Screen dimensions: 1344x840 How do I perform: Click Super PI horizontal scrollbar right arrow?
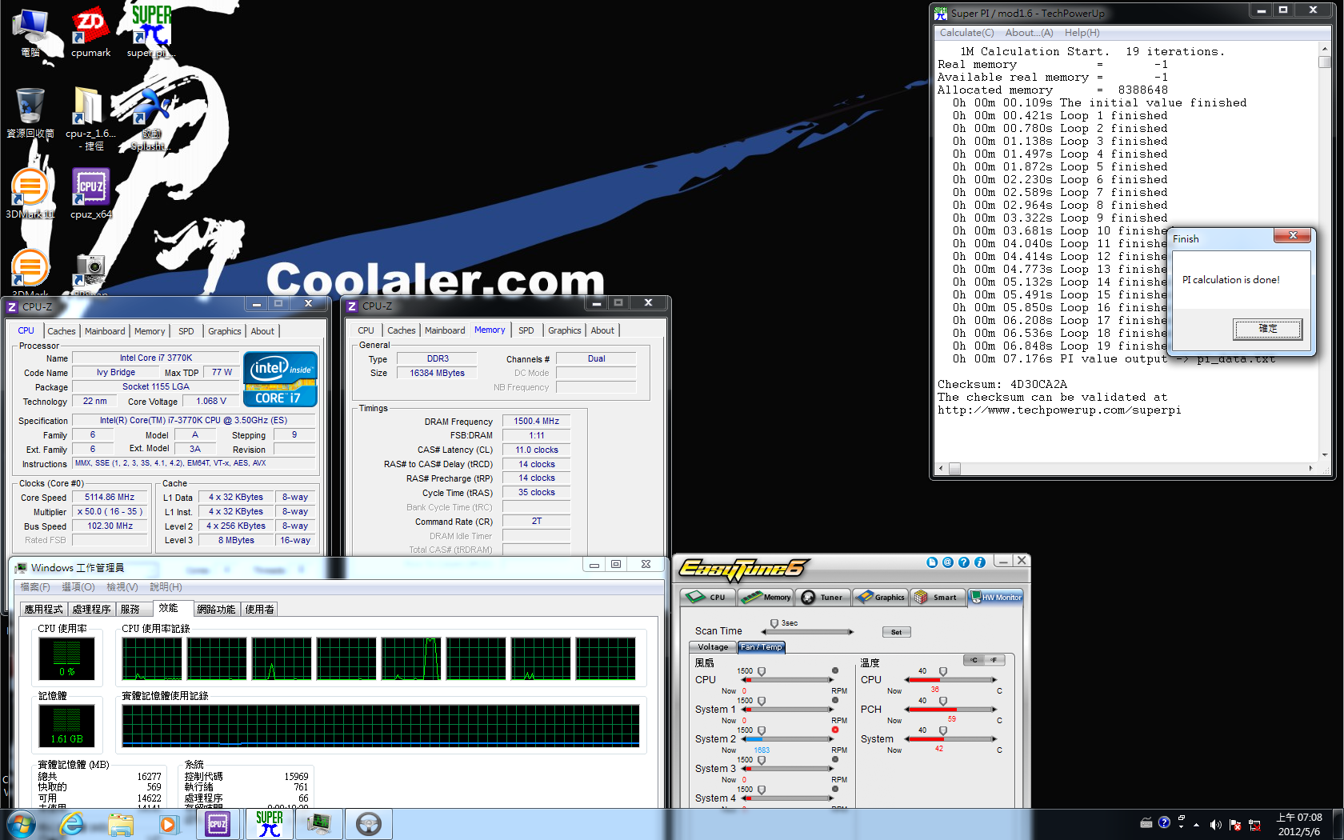click(x=1310, y=468)
